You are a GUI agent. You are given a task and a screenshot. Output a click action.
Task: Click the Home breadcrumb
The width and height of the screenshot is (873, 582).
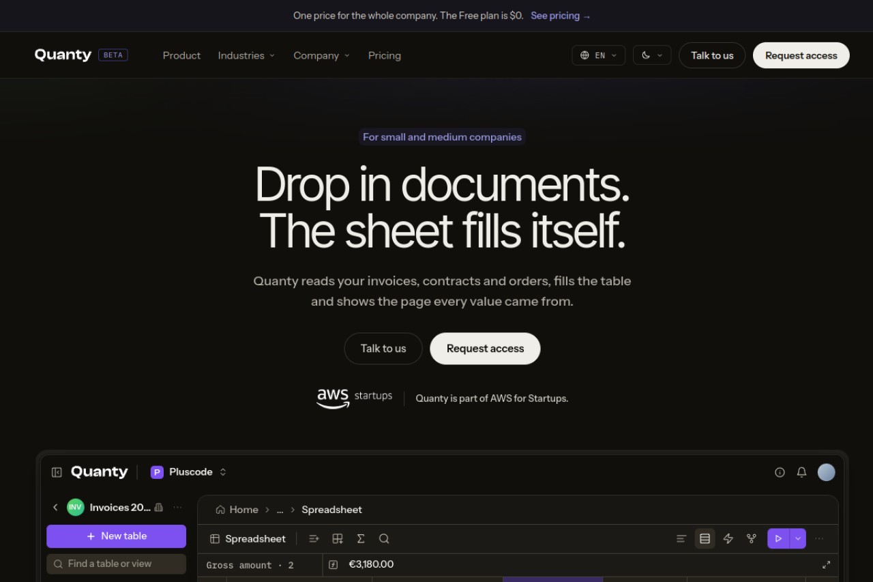point(237,510)
